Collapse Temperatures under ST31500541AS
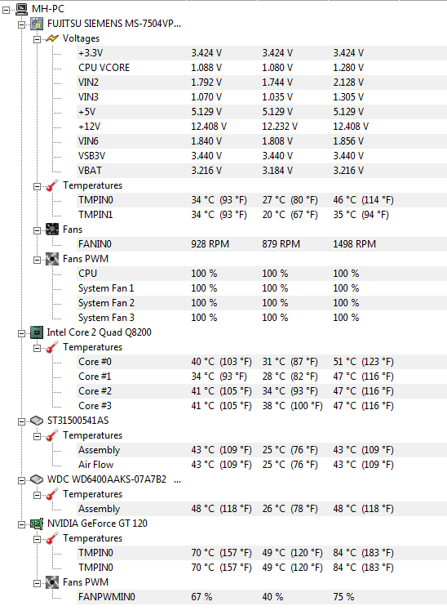Viewport: 447px width, 615px height. click(x=38, y=436)
